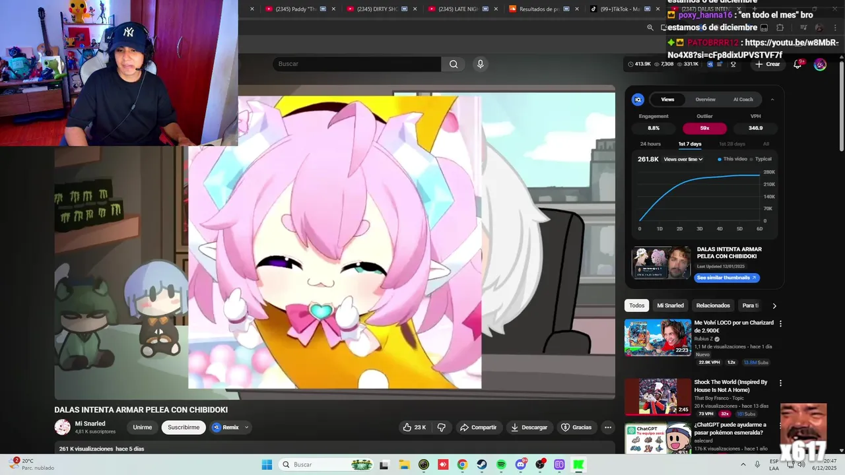Click the taskbar microphone tray icon

757,464
